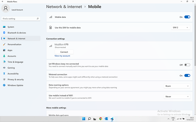Click the Mozillion (LTE) network name
Image resolution: width=196 pixels, height=122 pixels.
tap(61, 44)
